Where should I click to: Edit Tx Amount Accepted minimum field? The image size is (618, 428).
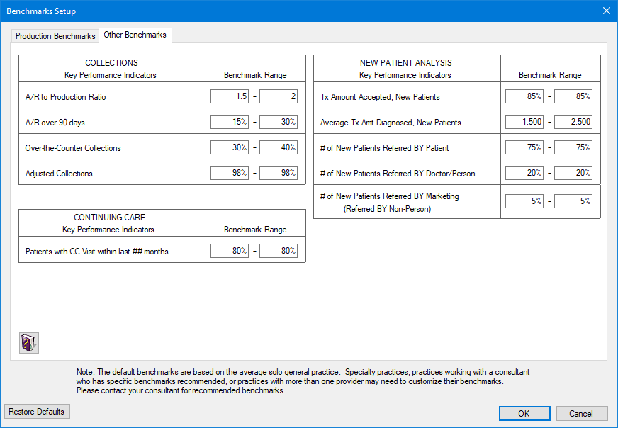[x=524, y=97]
